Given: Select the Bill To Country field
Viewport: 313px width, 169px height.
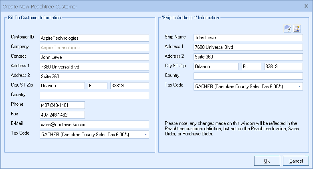Looking at the screenshot, I should (94, 96).
